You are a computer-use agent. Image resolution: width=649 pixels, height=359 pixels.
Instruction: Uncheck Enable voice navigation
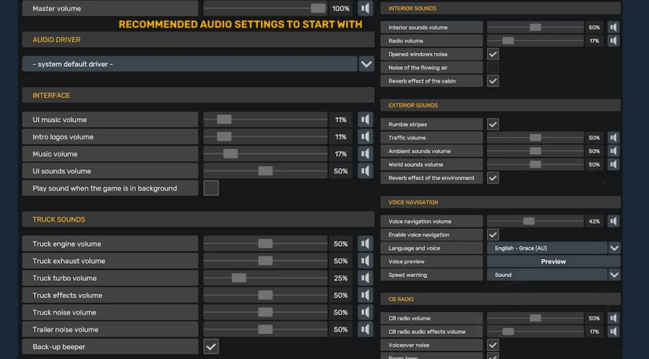click(493, 235)
